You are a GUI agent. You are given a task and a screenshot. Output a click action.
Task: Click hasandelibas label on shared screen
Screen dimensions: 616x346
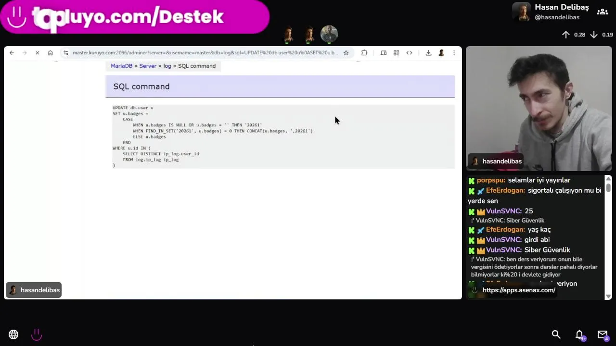point(34,290)
